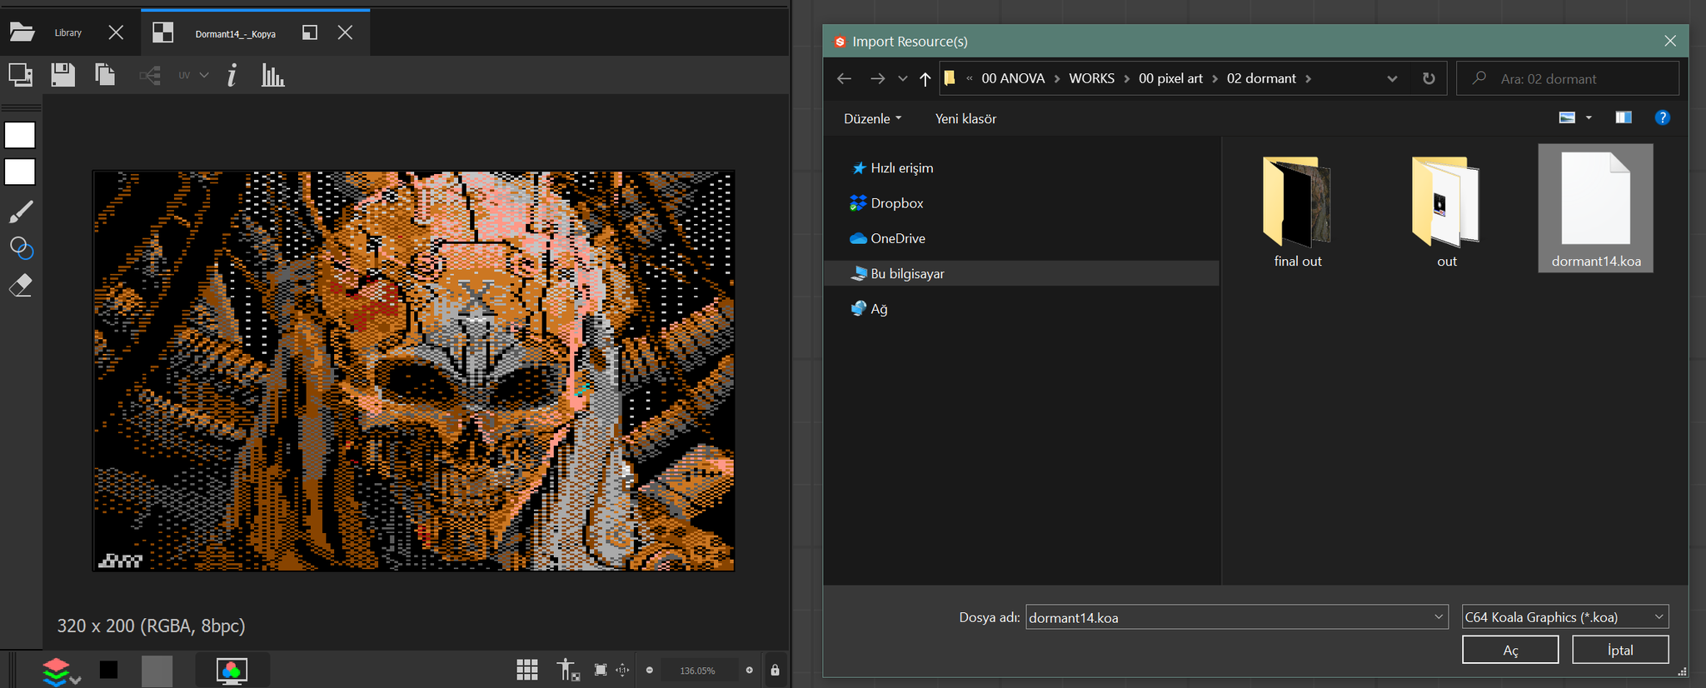Click the upper white color swatch
Image resolution: width=1706 pixels, height=688 pixels.
click(x=20, y=135)
